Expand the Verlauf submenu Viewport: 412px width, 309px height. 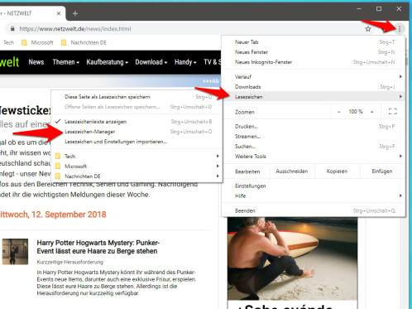tap(314, 76)
